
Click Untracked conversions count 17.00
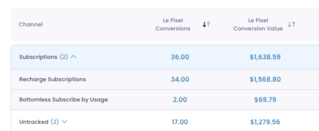(x=180, y=122)
